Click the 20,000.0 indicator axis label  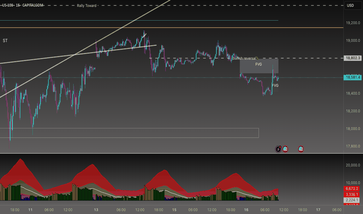[x=353, y=165]
